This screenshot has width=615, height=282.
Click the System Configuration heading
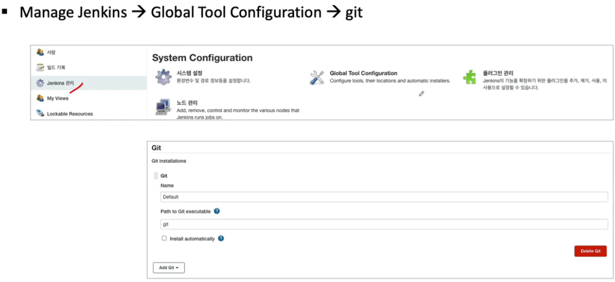click(x=202, y=58)
